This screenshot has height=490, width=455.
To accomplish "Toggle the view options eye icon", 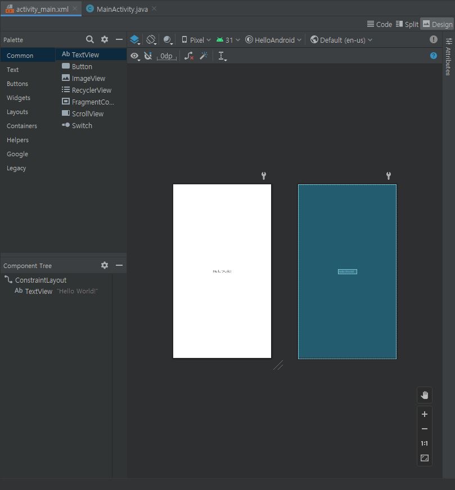I will click(x=135, y=56).
